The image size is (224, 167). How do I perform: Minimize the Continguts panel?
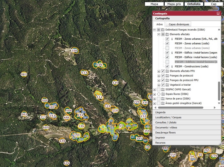218,14
